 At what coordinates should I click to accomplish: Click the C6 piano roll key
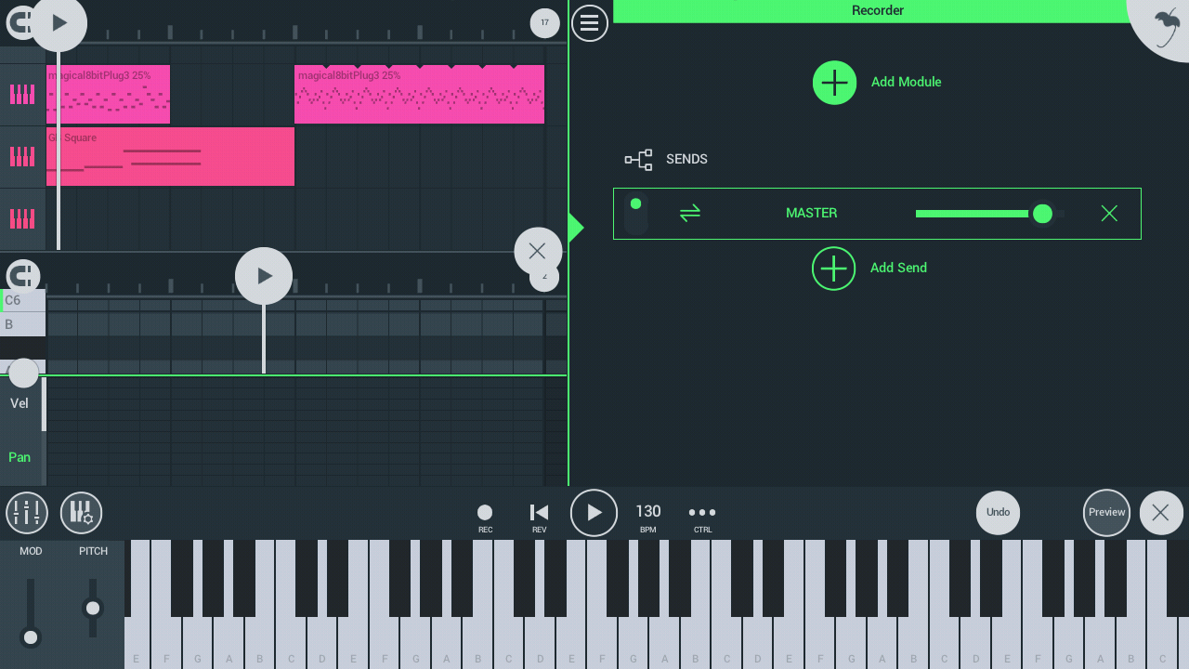pos(23,300)
